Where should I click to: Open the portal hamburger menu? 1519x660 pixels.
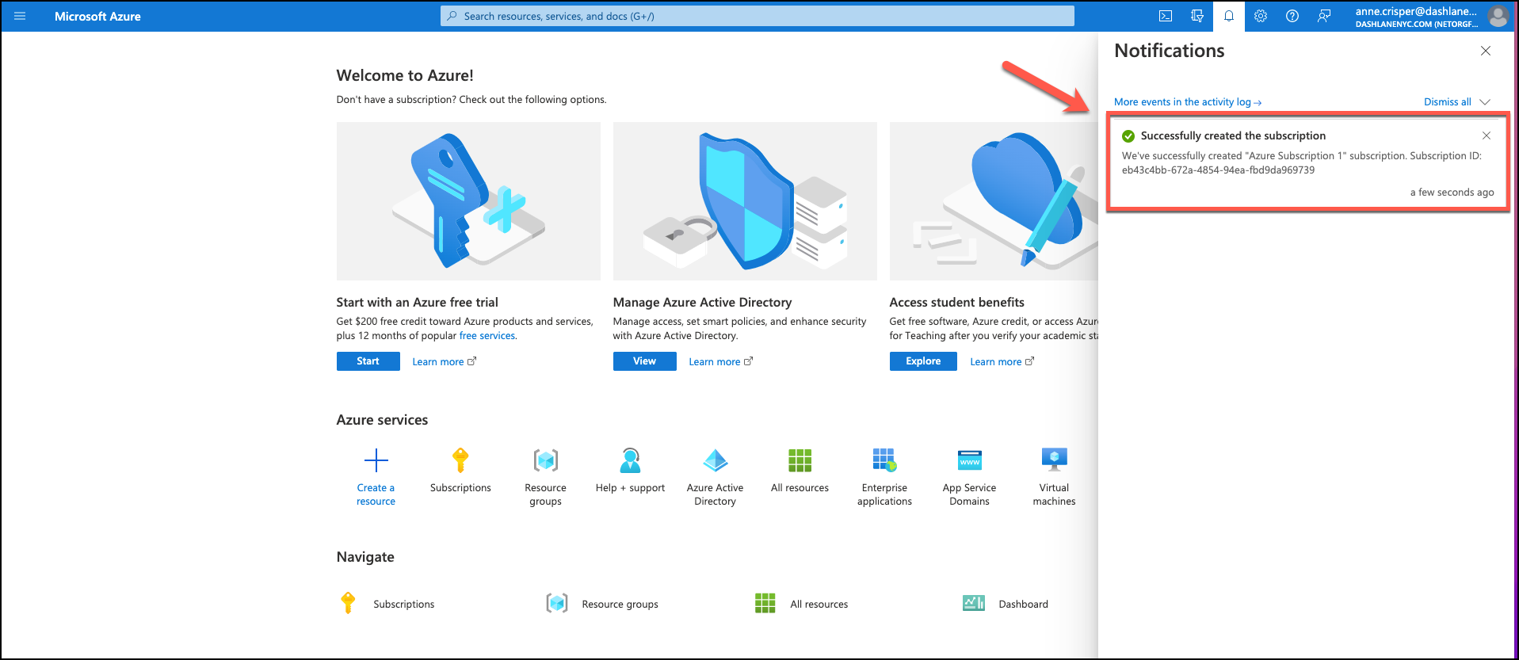[20, 16]
